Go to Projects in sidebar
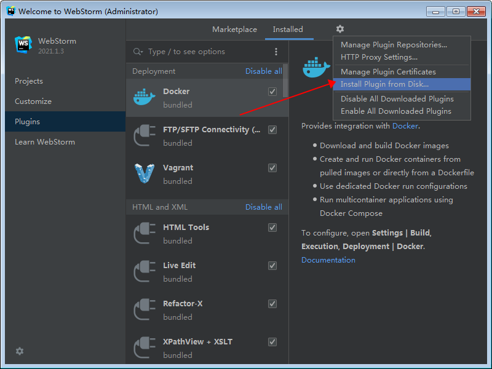 click(x=65, y=81)
